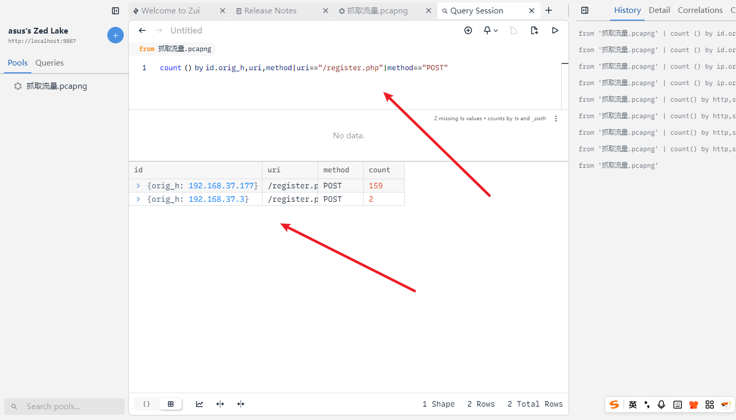Run the query with play button
The image size is (736, 420).
pyautogui.click(x=555, y=30)
